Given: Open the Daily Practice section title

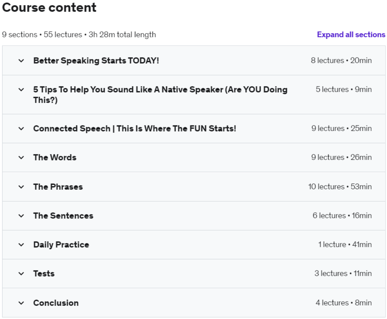Looking at the screenshot, I should pyautogui.click(x=61, y=245).
